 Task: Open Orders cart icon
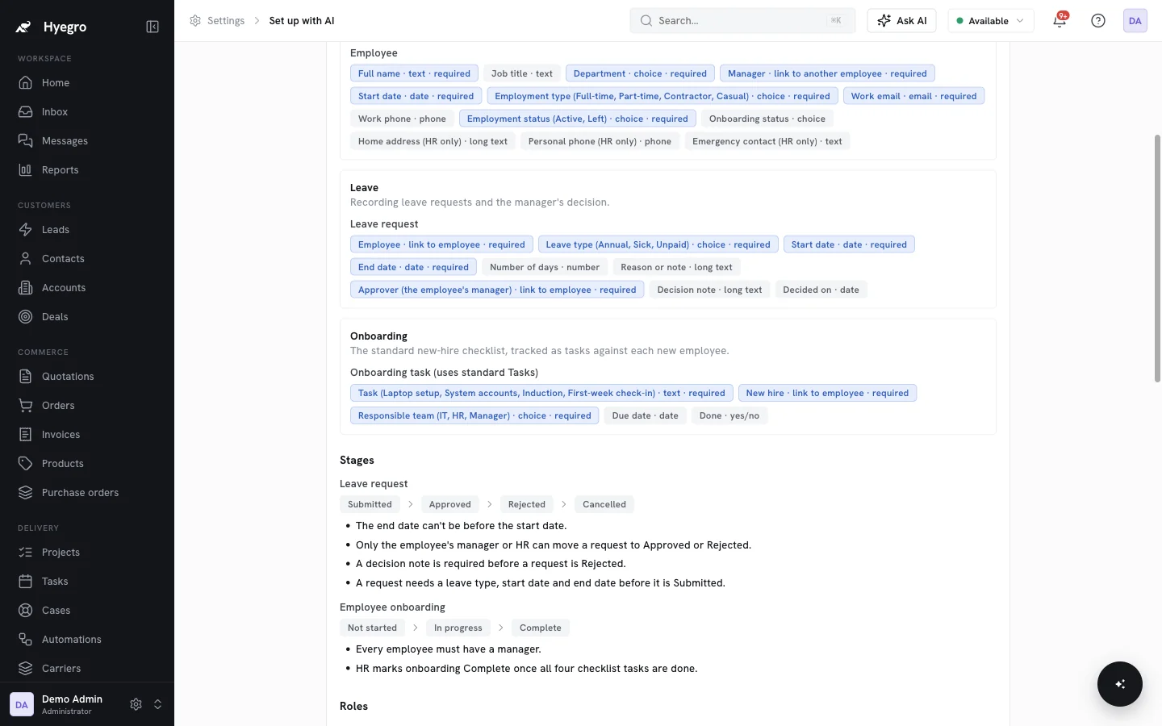pos(26,406)
